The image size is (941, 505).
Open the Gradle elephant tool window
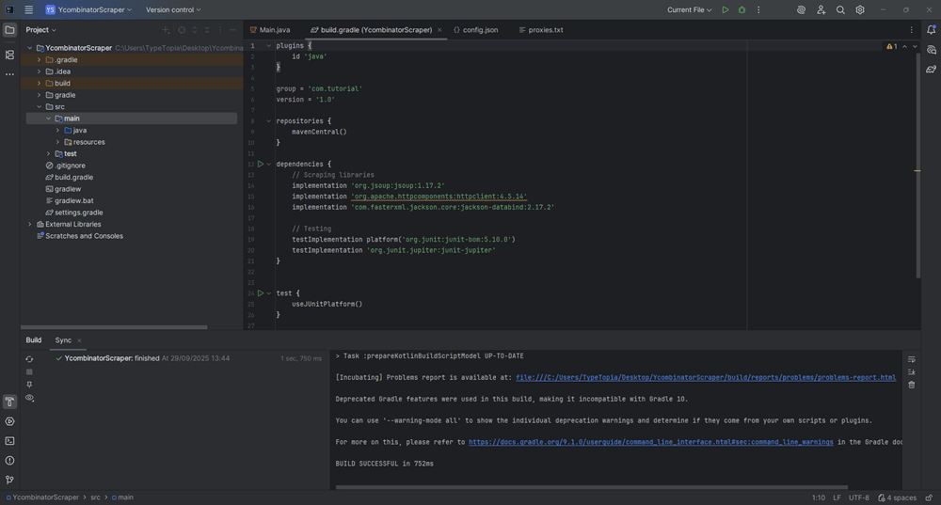coord(931,70)
